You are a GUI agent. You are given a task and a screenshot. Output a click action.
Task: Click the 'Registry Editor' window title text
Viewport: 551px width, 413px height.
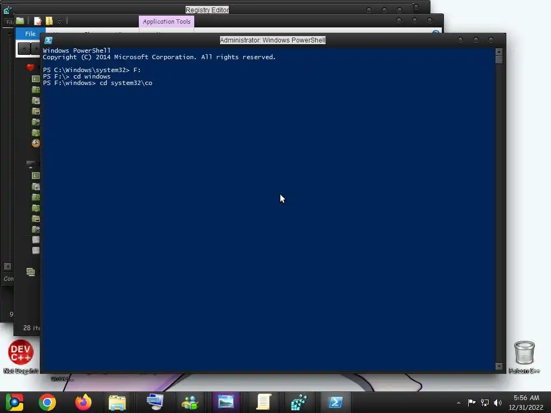207,10
